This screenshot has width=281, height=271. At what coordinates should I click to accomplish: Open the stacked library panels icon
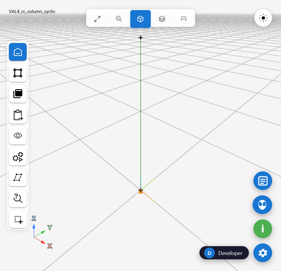point(18,94)
